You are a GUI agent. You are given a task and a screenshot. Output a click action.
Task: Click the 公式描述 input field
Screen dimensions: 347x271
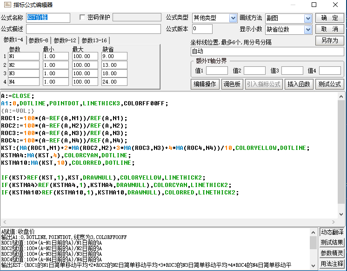click(93, 29)
